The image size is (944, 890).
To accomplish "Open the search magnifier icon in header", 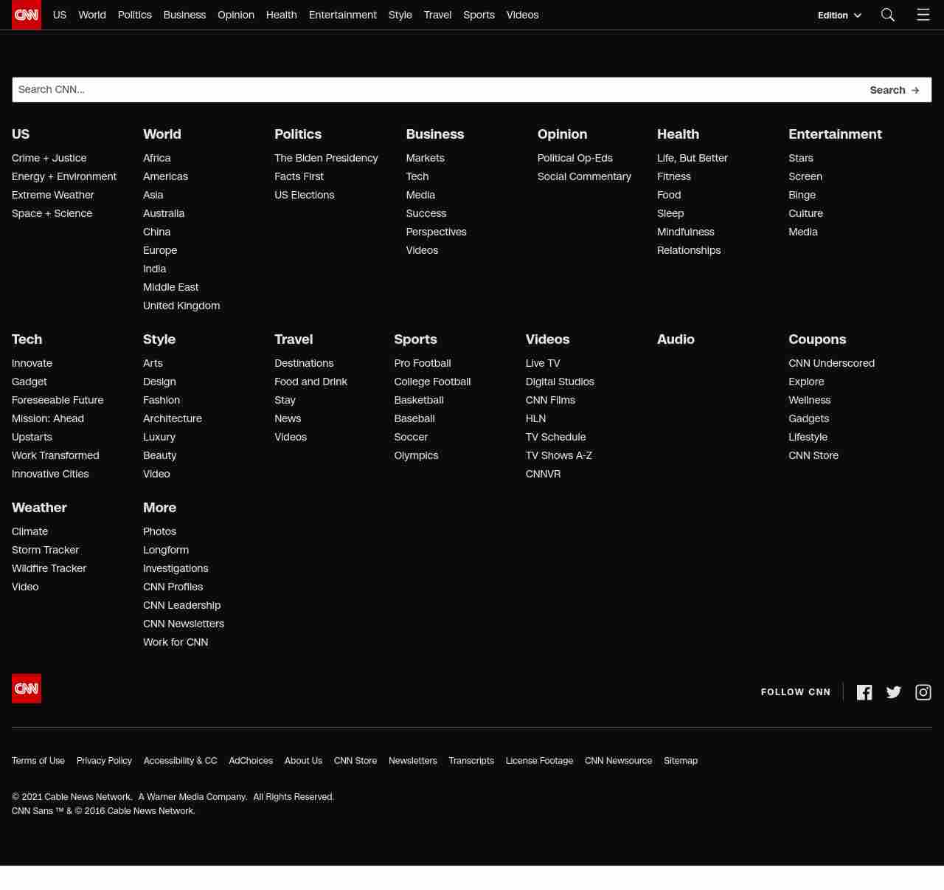I will (x=888, y=15).
